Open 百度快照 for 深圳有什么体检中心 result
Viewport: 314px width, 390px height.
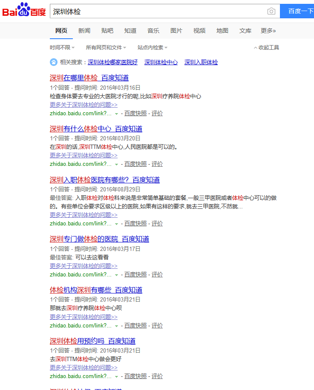point(135,164)
